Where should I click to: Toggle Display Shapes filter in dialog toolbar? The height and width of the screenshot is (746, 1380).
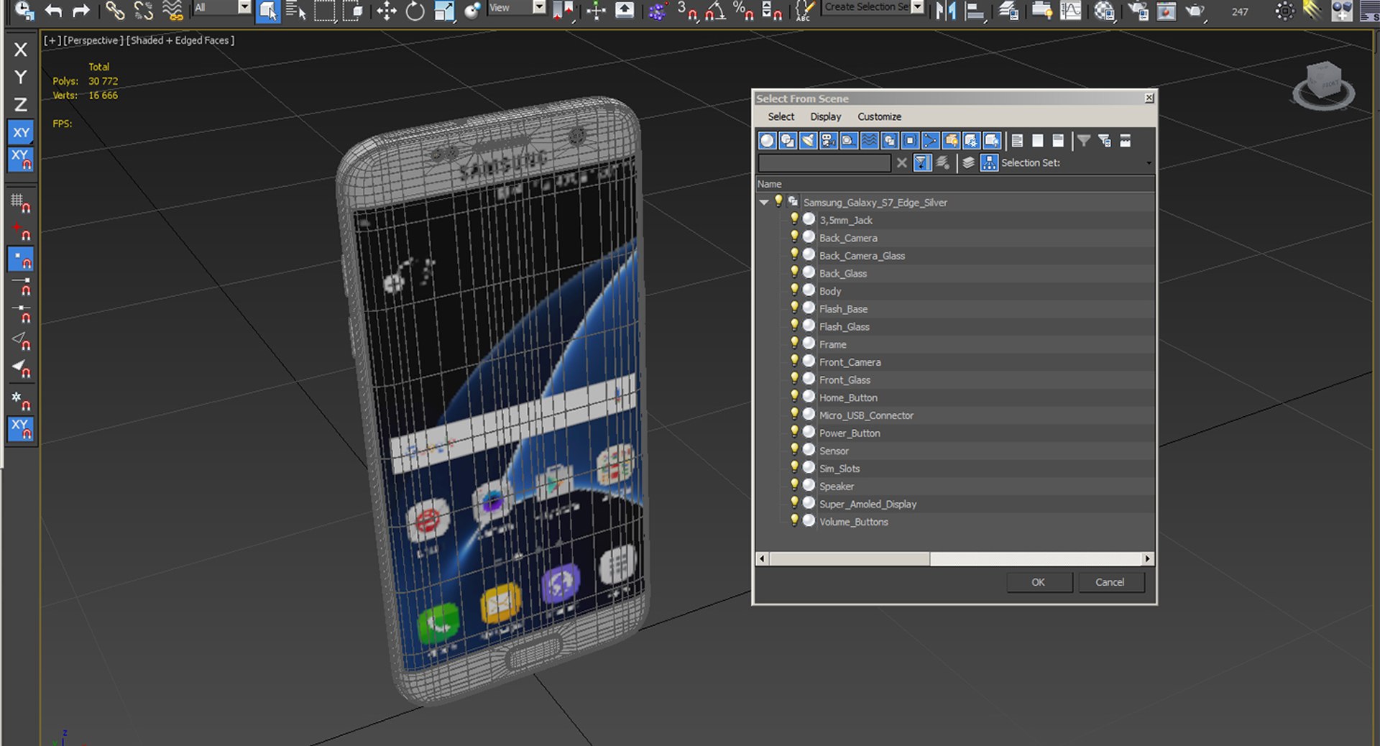point(788,141)
